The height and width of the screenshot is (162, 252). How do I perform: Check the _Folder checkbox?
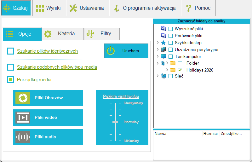[180, 63]
